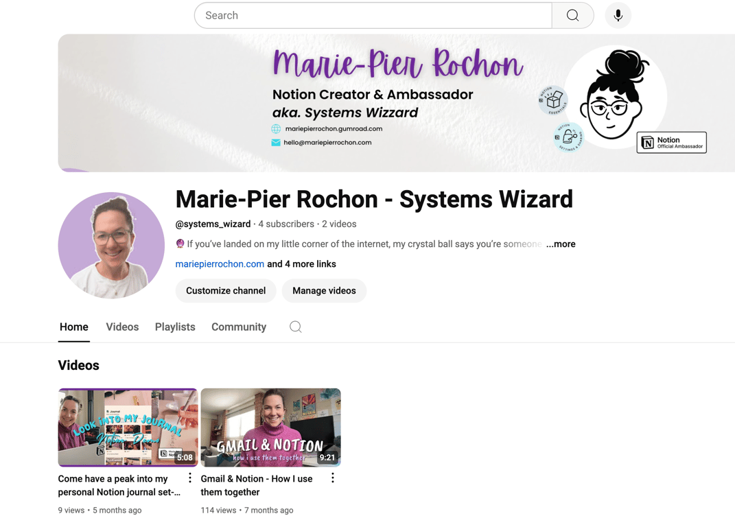This screenshot has width=735, height=527.
Task: Click the @systems_wizard handle
Action: coord(213,224)
